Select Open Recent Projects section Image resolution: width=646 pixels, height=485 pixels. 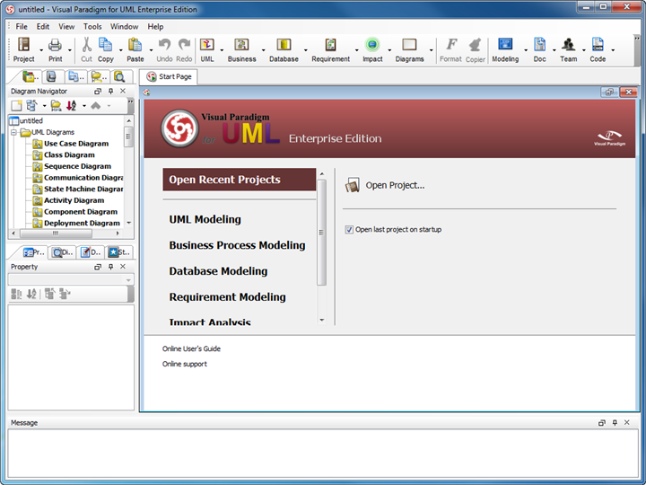[x=240, y=180]
